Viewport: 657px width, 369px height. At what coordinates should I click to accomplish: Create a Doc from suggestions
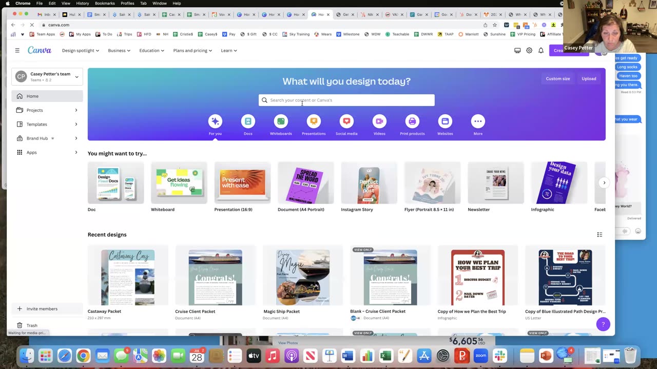[115, 183]
